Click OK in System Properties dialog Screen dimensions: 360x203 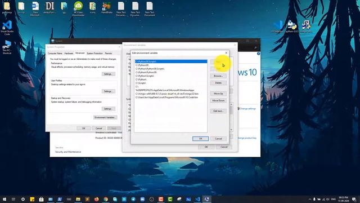84,128
